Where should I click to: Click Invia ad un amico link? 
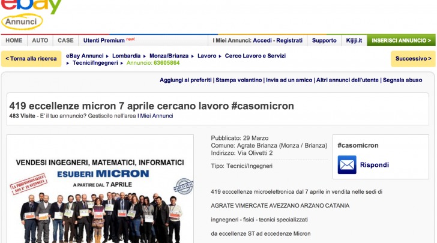point(289,80)
